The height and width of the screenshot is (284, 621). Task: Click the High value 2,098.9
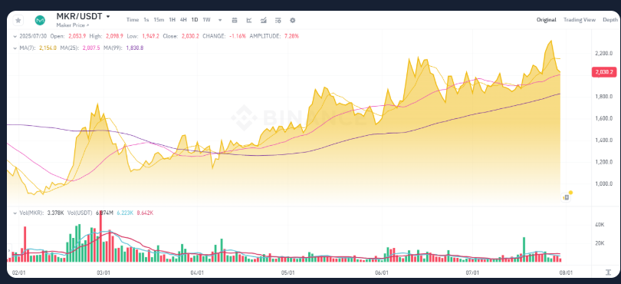[x=114, y=36]
